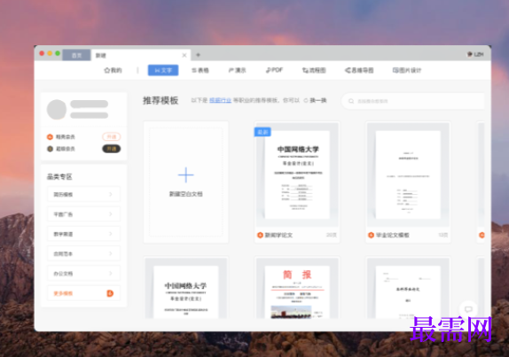The image size is (509, 357).
Task: Open the 新闻学论文 template thumbnail
Action: pos(297,175)
